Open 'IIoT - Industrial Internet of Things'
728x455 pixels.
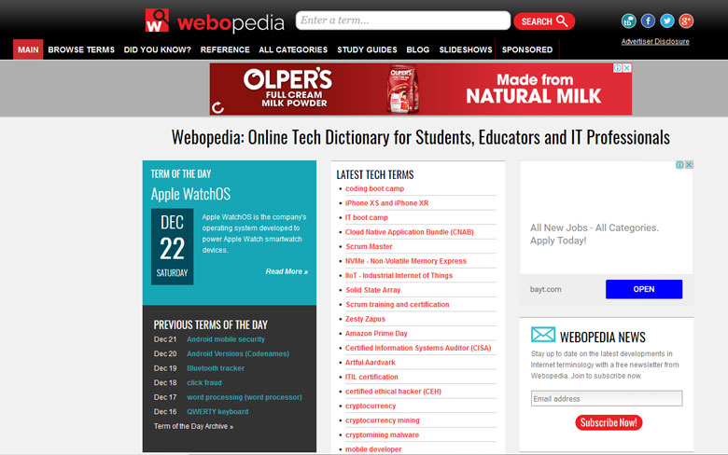pyautogui.click(x=399, y=275)
